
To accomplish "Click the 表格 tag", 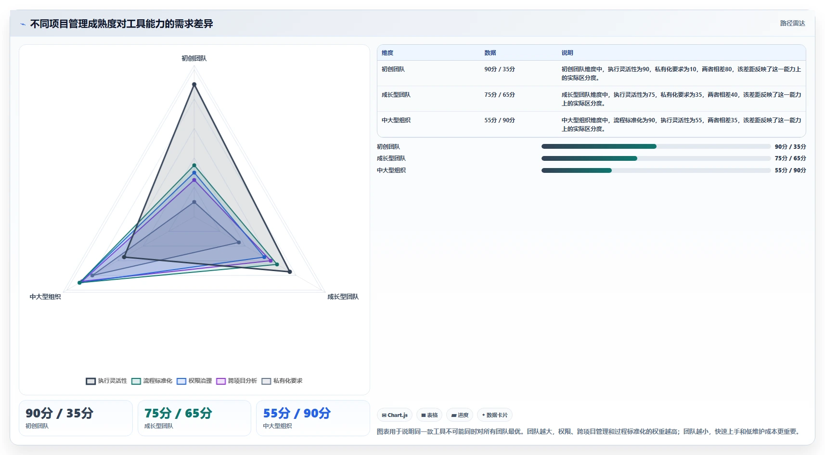I will (429, 415).
